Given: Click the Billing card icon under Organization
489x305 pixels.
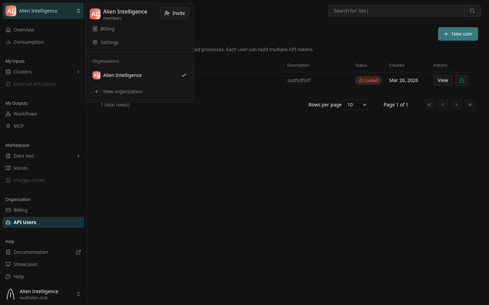Looking at the screenshot, I should (x=8, y=210).
